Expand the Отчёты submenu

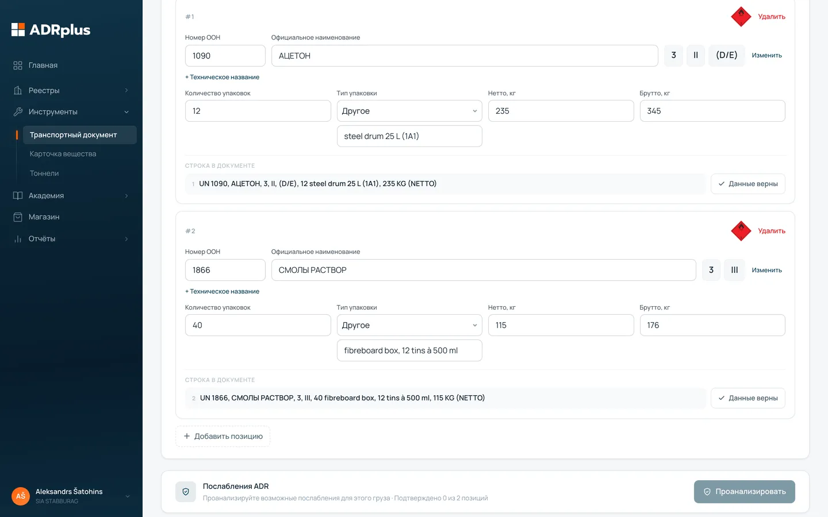point(126,239)
